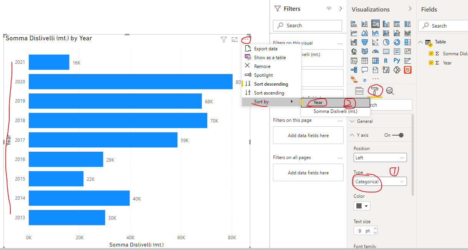Click the chart's Focus mode icon

coord(235,39)
